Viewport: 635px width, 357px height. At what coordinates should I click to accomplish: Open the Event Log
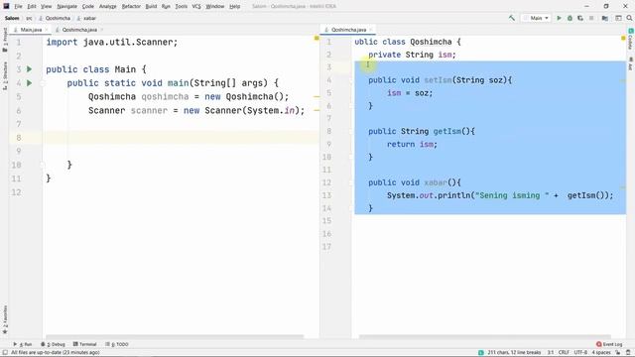[609, 344]
